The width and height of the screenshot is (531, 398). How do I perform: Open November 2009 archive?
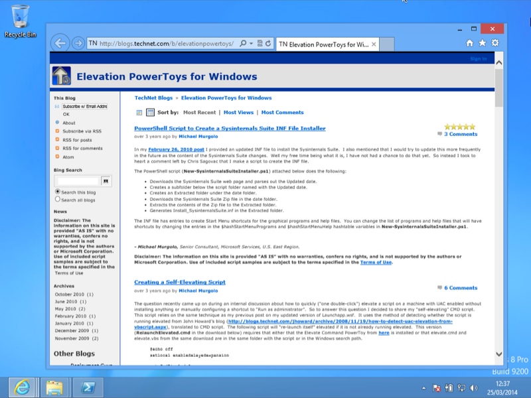76,338
